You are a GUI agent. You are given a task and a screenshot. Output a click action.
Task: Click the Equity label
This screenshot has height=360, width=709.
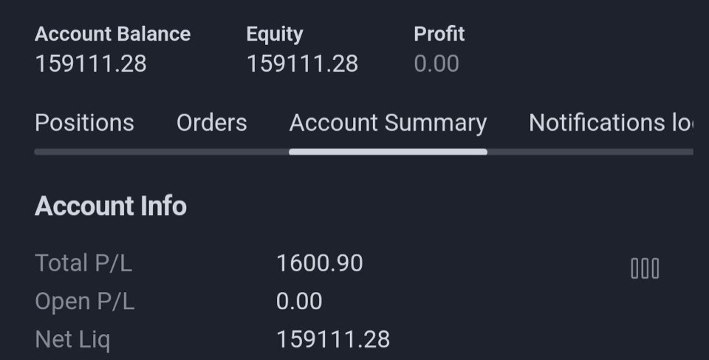(275, 35)
